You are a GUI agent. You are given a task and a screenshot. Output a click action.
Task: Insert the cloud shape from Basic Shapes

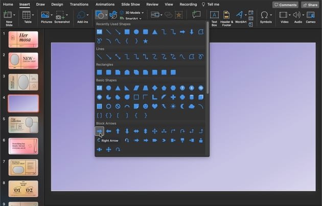click(x=191, y=106)
